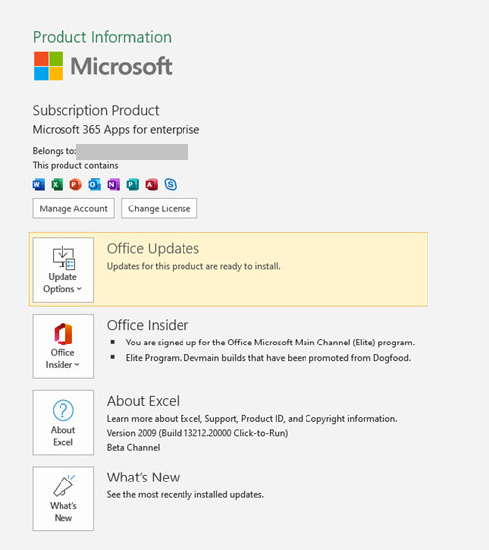
Task: Click the Publisher app icon
Action: pos(133,184)
